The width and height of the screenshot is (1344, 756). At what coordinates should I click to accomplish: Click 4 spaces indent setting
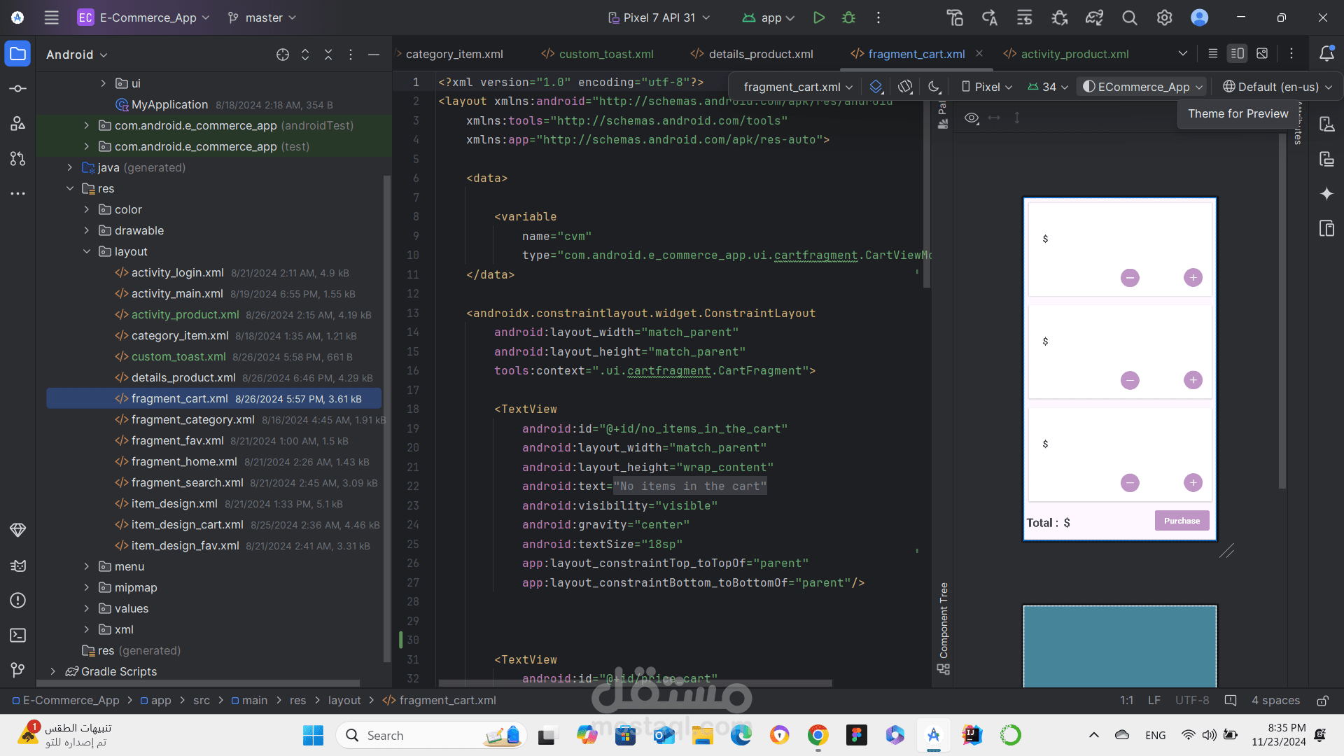(x=1275, y=701)
